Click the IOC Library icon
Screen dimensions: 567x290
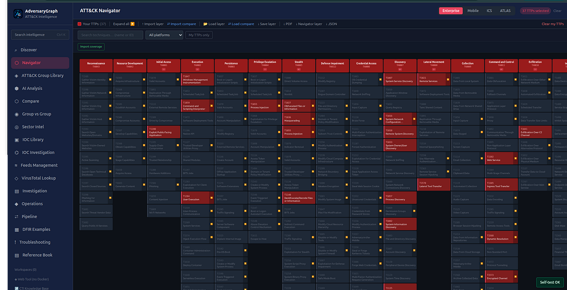click(x=16, y=140)
